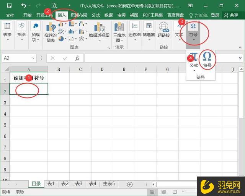This screenshot has height=196, width=245.
Task: Switch to the 目录 sheet tab
Action: (x=36, y=184)
